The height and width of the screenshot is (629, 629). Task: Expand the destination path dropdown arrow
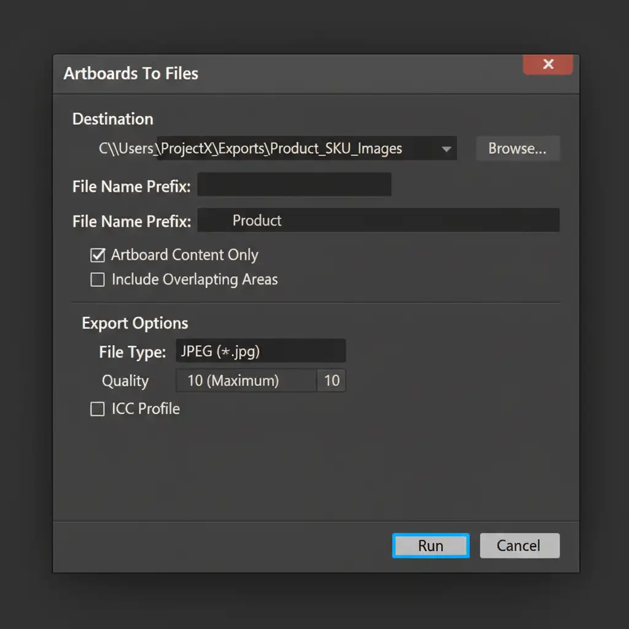click(x=446, y=149)
